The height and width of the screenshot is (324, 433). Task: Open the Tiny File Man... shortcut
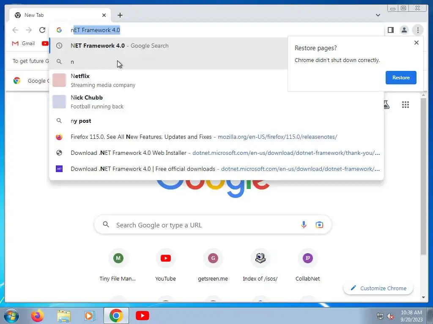point(118,265)
